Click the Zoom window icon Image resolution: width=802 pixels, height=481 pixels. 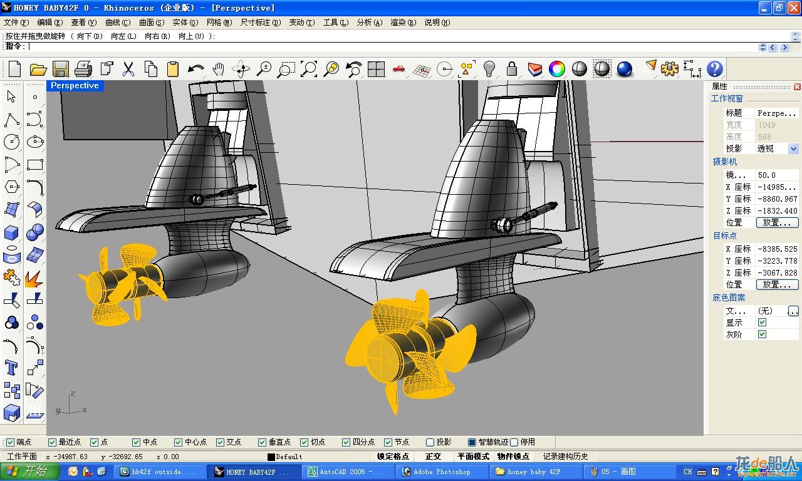pyautogui.click(x=286, y=69)
